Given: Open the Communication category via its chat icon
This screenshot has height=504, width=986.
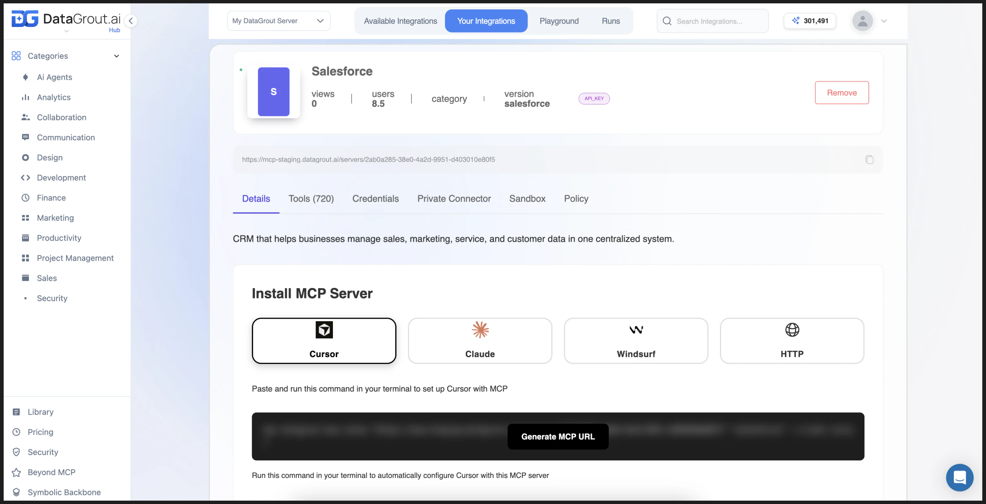Looking at the screenshot, I should click(x=25, y=137).
